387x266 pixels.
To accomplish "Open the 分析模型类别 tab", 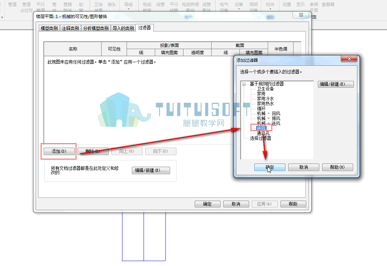I will pyautogui.click(x=96, y=28).
